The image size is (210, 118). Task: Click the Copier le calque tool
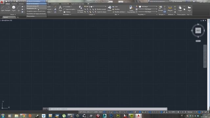[100, 12]
